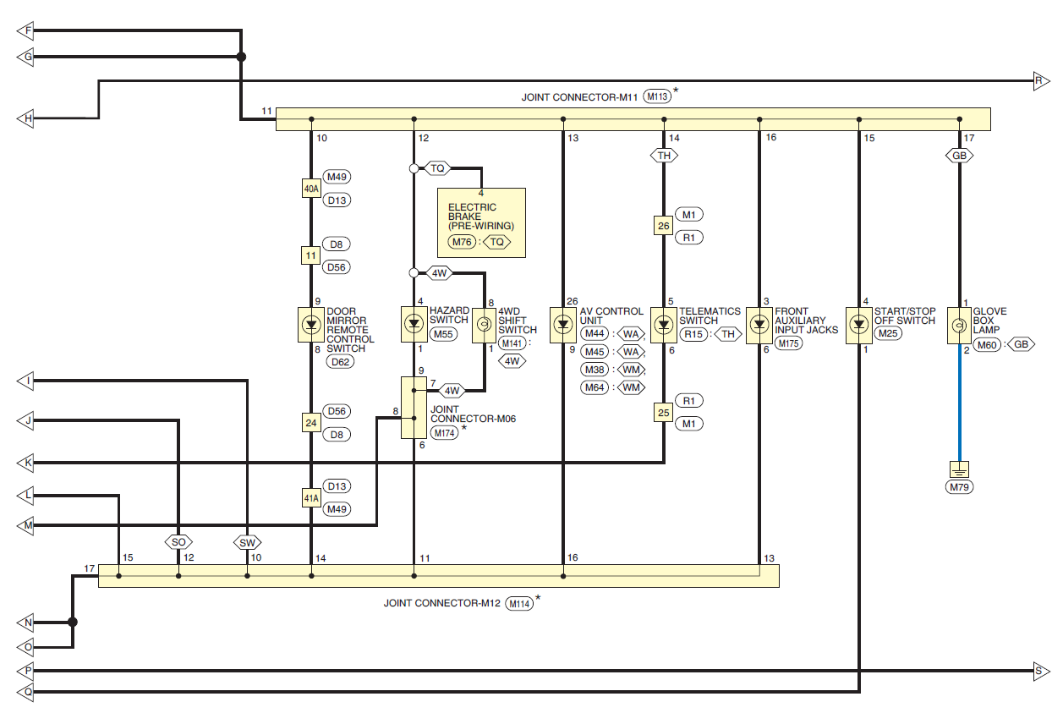1063x724 pixels.
Task: Select the AV control unit LED symbol
Action: [563, 324]
